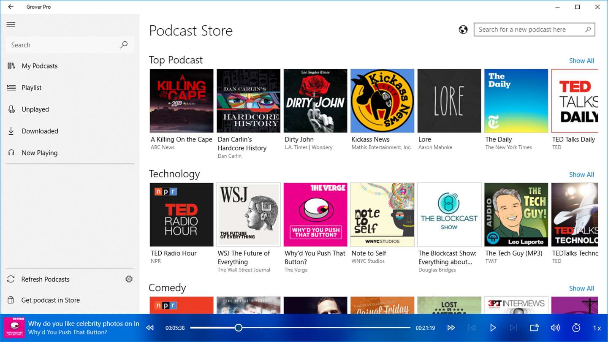Select Why'd You Push That Button cover
Image resolution: width=608 pixels, height=342 pixels.
point(315,214)
